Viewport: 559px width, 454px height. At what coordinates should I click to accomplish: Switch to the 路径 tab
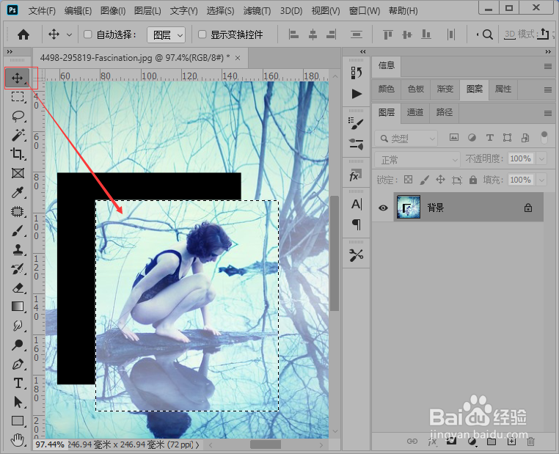pyautogui.click(x=445, y=113)
